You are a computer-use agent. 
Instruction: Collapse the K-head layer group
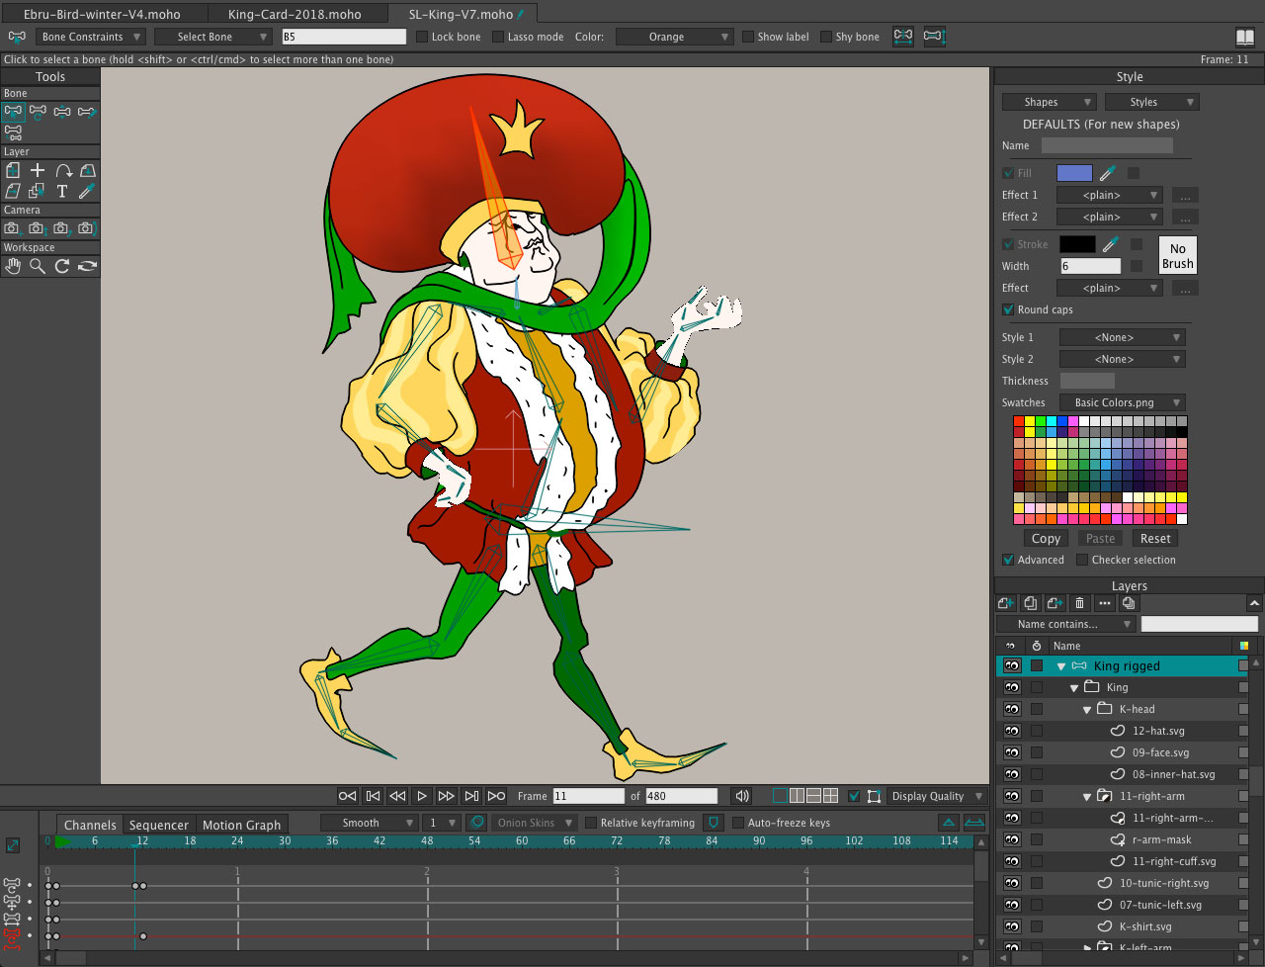[x=1087, y=710]
